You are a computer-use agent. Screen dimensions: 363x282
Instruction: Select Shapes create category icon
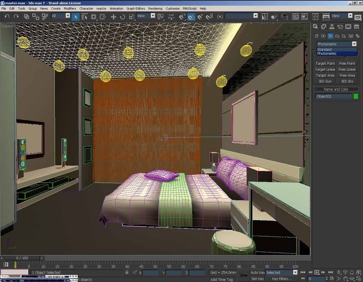324,36
